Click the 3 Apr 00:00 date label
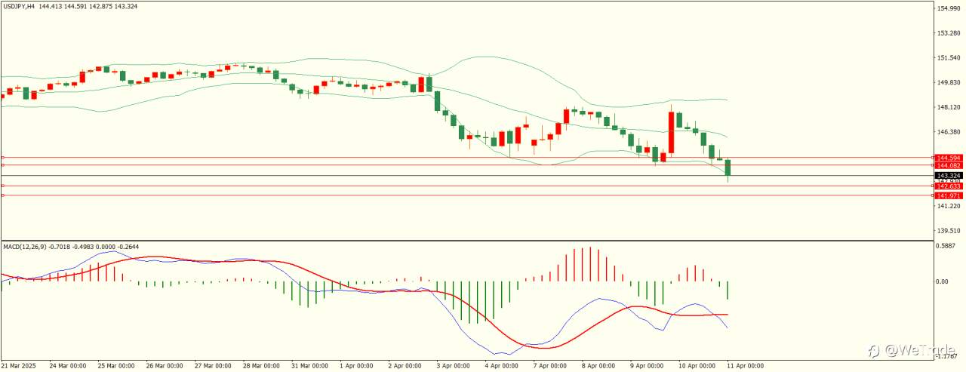966x372 pixels. (x=451, y=366)
